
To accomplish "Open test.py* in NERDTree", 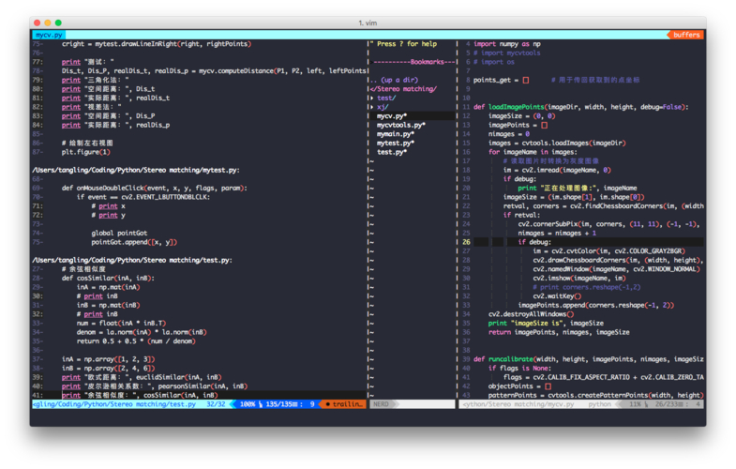I will [392, 152].
